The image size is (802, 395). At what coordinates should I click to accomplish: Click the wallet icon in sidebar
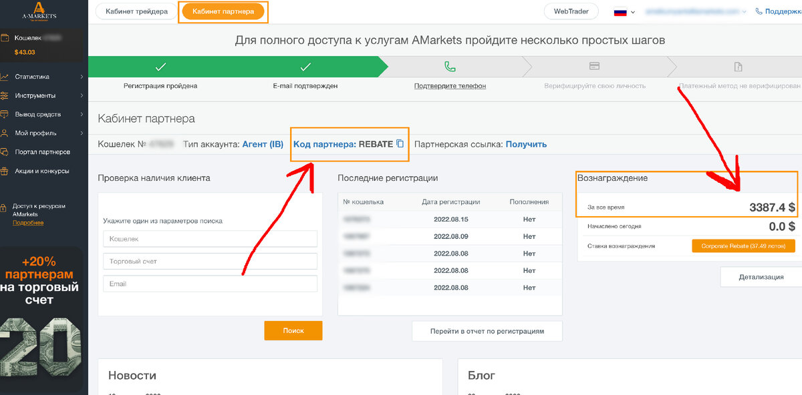pyautogui.click(x=5, y=39)
